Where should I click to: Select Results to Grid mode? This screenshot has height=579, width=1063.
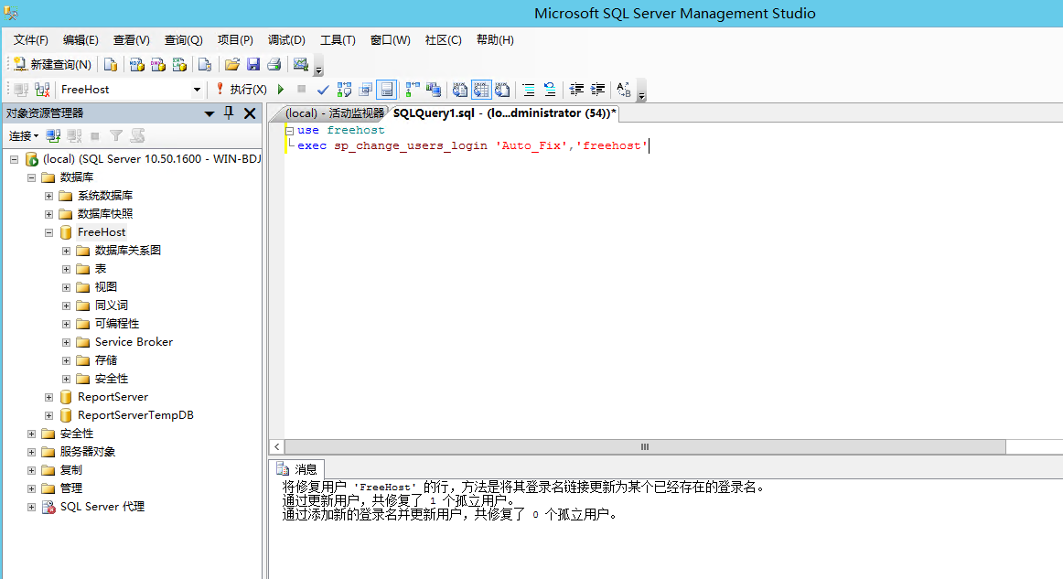481,90
